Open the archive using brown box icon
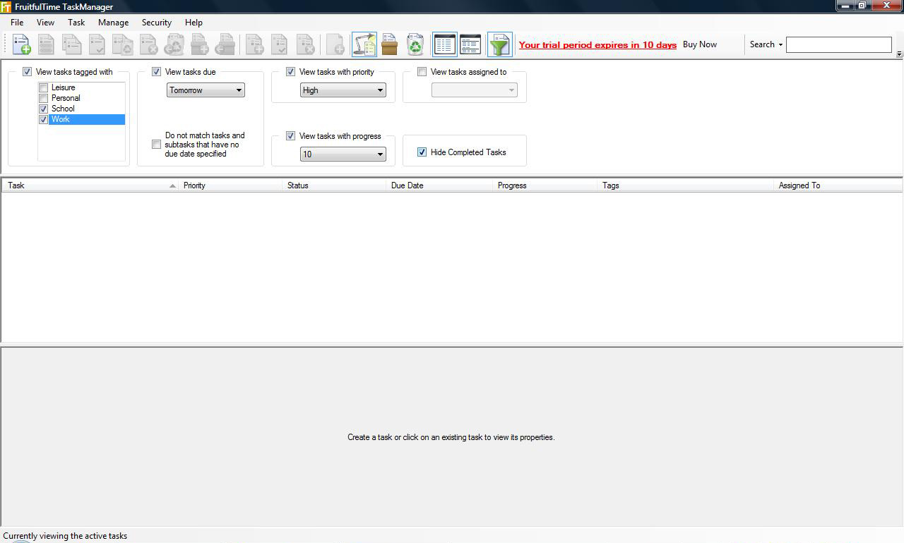Viewport: 904px width, 543px height. pos(390,44)
